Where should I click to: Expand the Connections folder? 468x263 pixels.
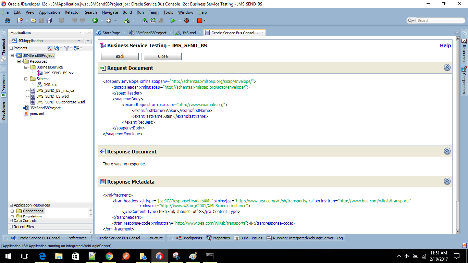pyautogui.click(x=12, y=211)
